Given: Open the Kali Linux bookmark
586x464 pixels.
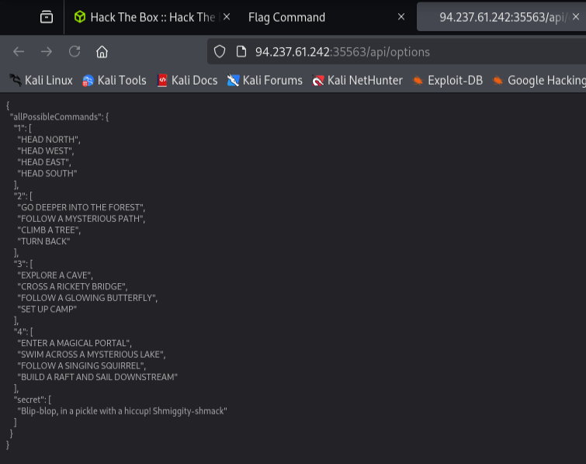Looking at the screenshot, I should 40,81.
